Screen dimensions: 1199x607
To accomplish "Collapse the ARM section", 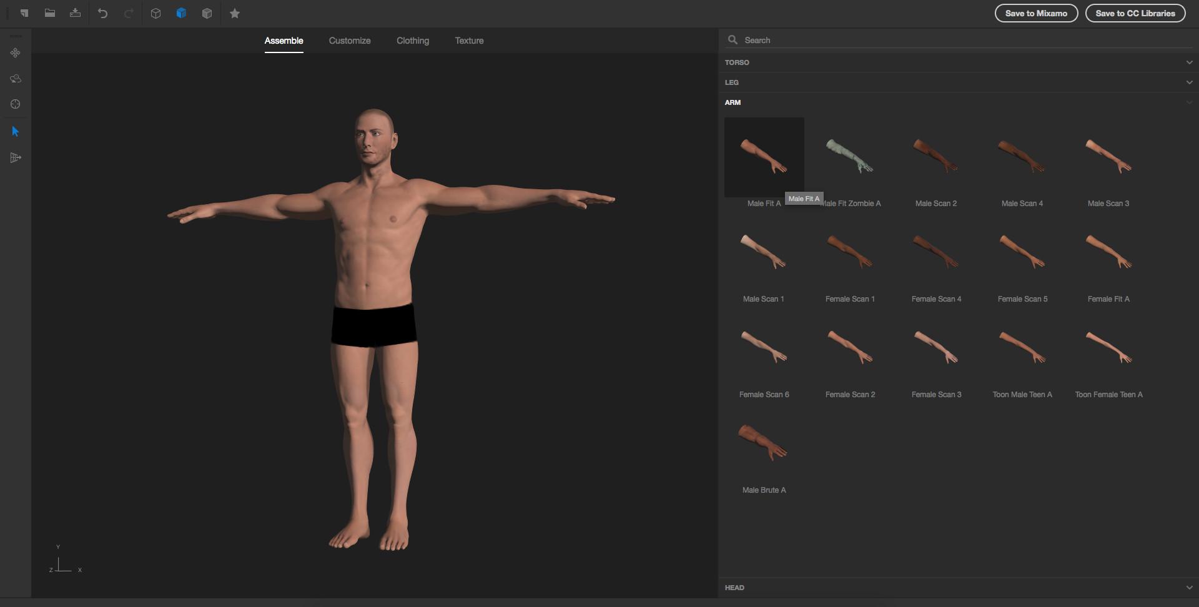I will click(x=959, y=102).
